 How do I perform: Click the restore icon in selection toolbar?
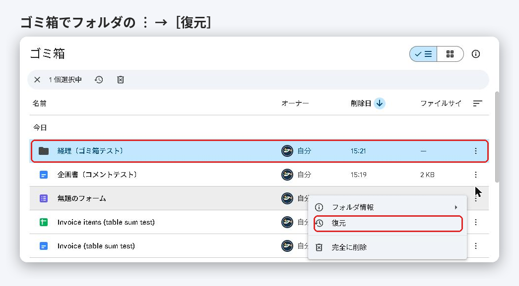99,80
